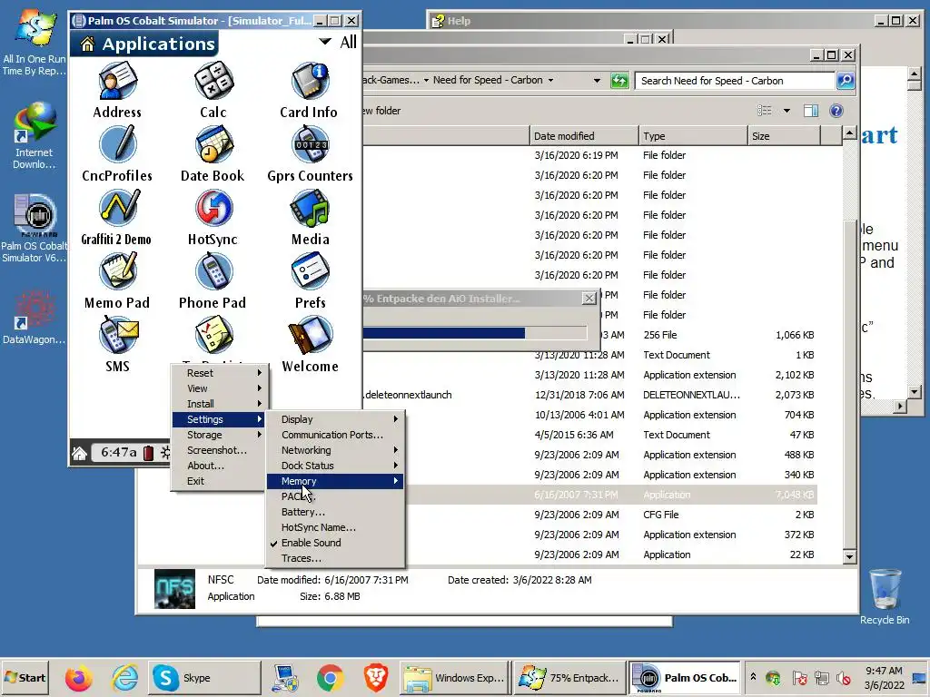The width and height of the screenshot is (930, 697).
Task: Switch to 75% Entpacke taskbar button
Action: (569, 678)
